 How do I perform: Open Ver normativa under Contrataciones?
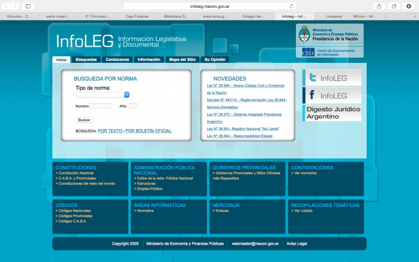304,173
